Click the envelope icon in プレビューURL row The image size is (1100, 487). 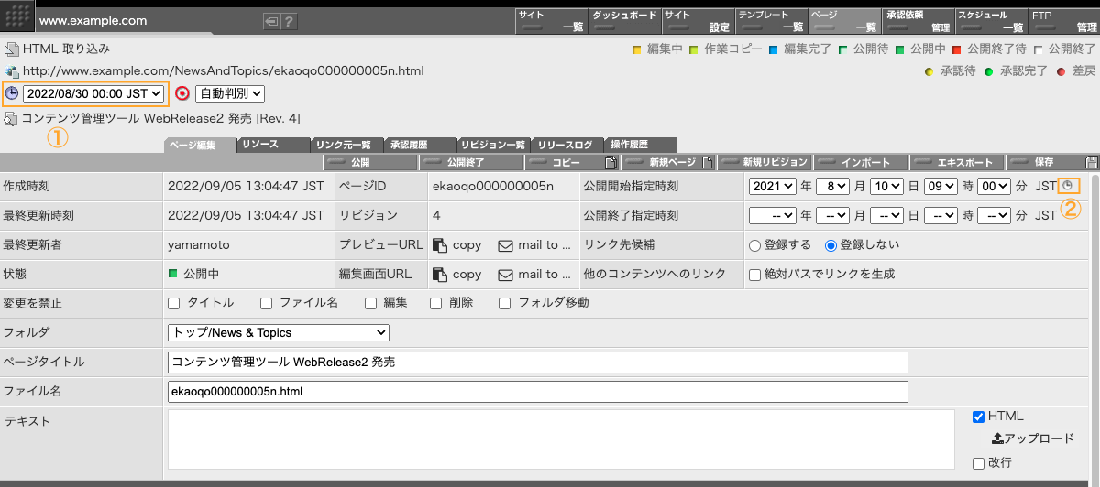[x=505, y=245]
